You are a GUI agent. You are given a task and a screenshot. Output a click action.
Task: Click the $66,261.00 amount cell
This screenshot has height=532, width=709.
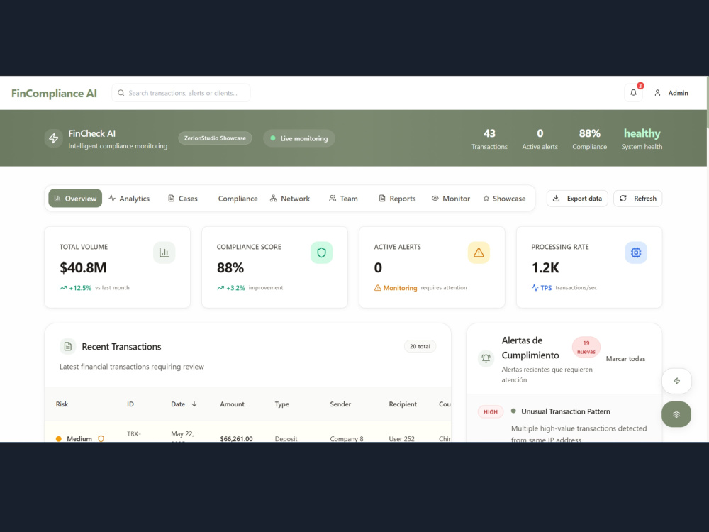[236, 438]
